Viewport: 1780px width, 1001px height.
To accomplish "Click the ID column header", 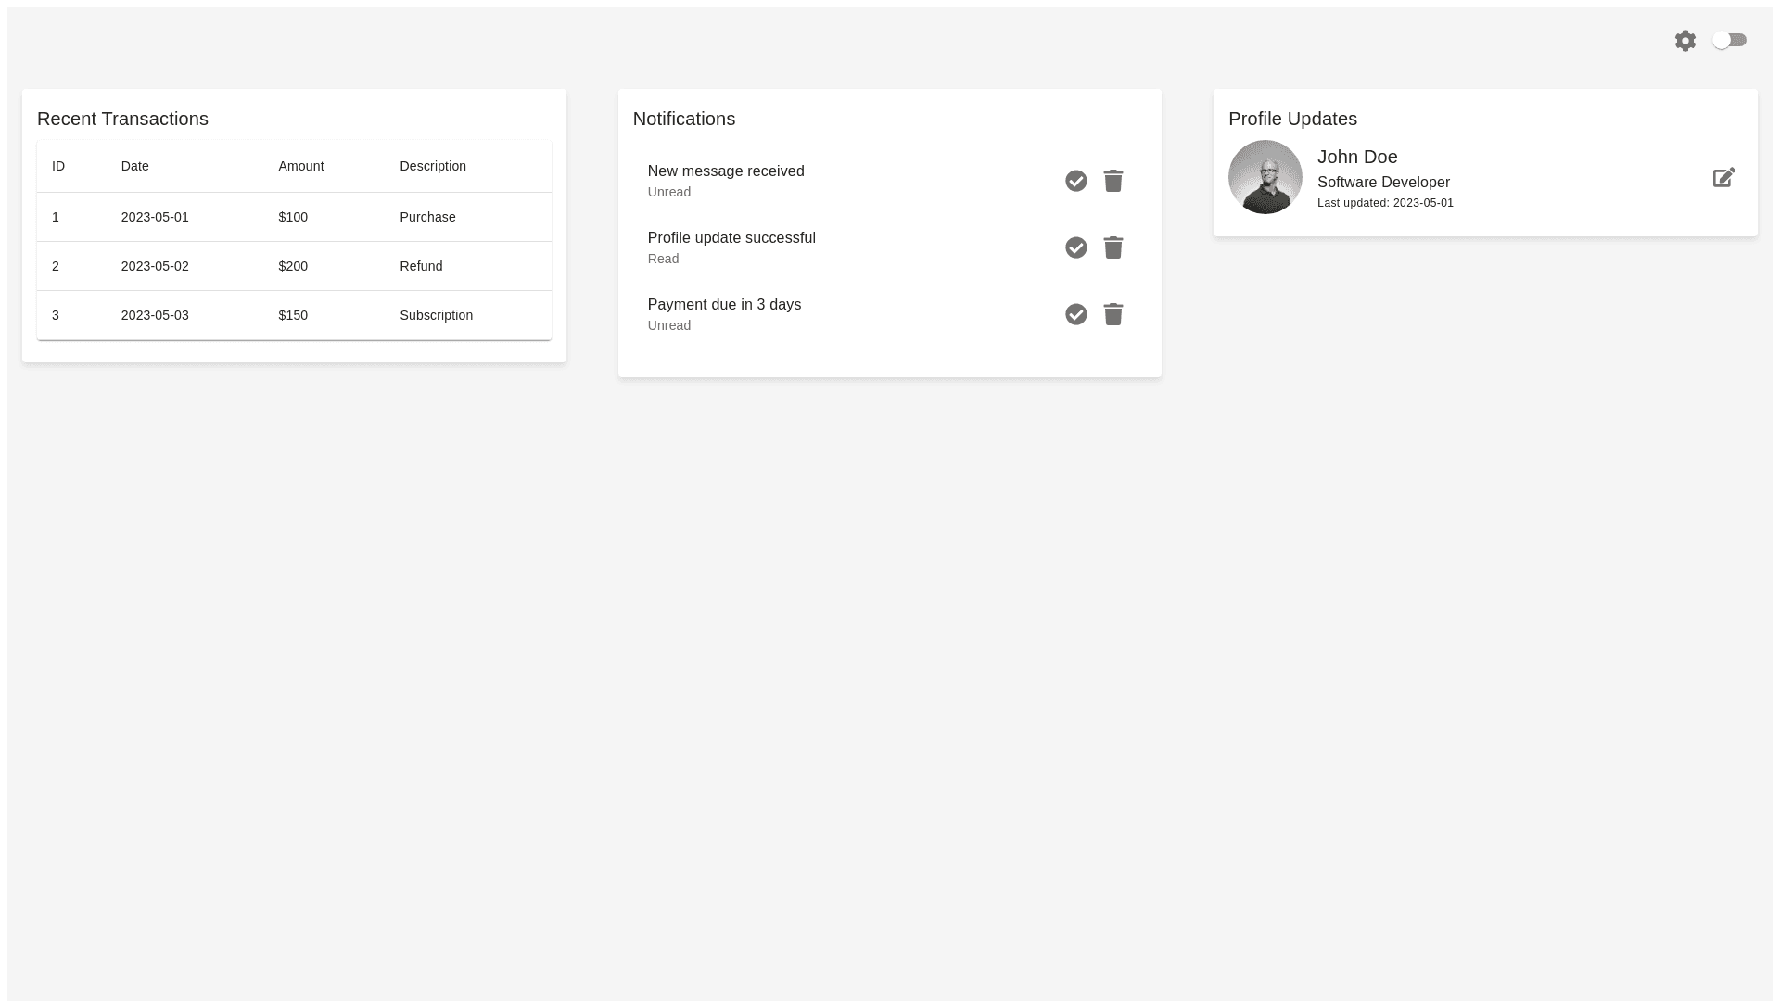I will point(58,166).
